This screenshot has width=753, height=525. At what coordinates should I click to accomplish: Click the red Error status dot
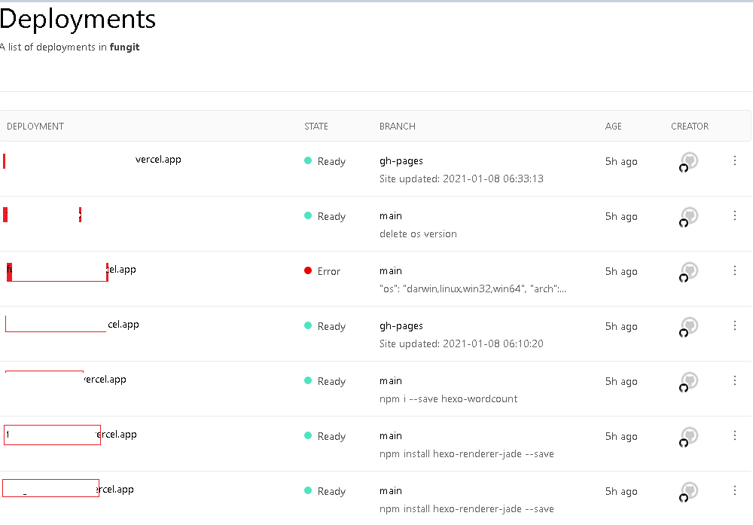pyautogui.click(x=308, y=271)
